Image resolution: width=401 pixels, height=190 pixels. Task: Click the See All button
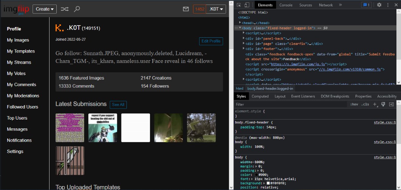click(x=118, y=105)
